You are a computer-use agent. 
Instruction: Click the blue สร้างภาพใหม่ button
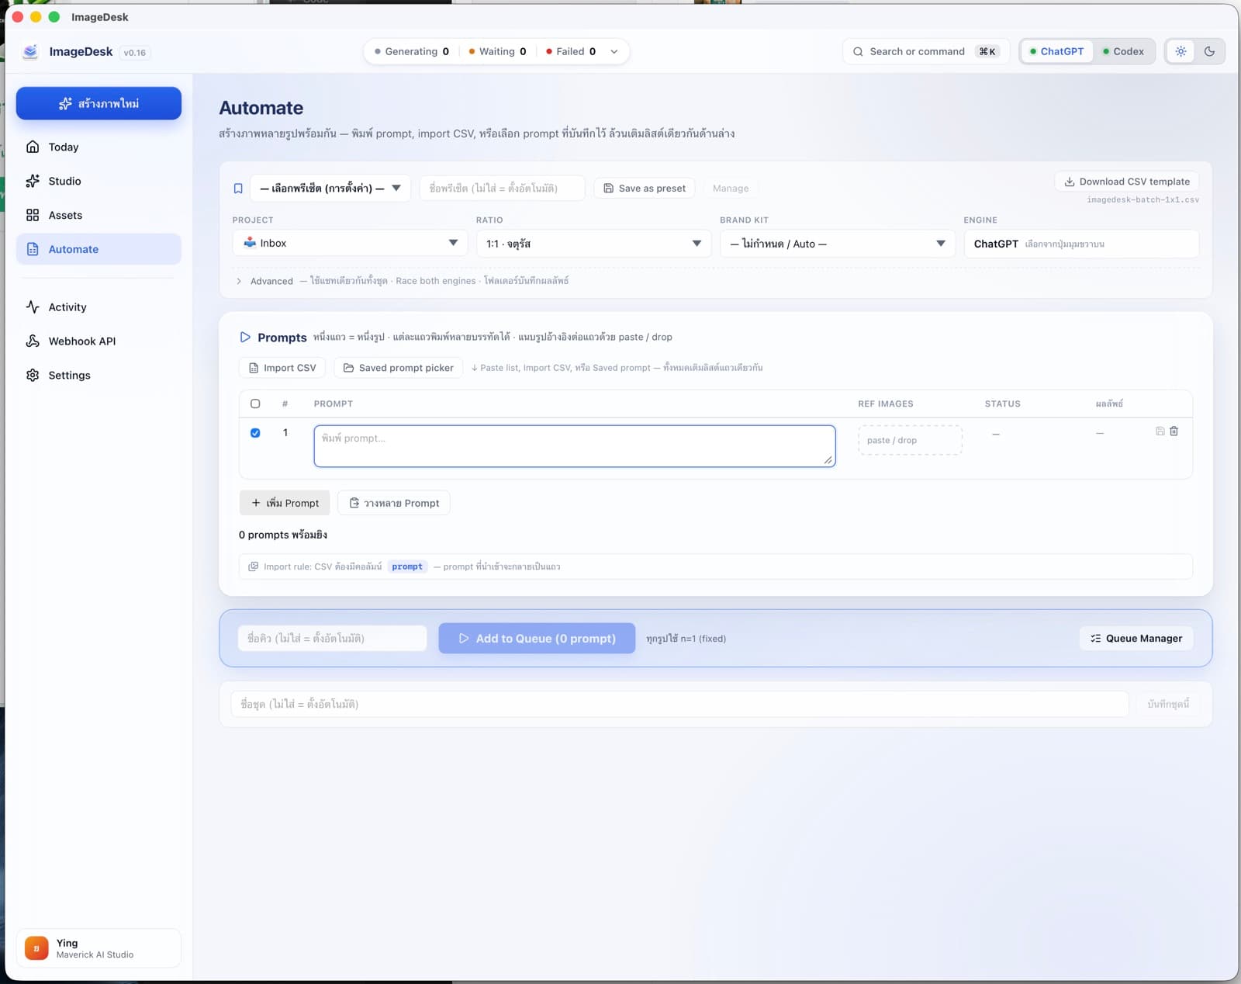99,103
